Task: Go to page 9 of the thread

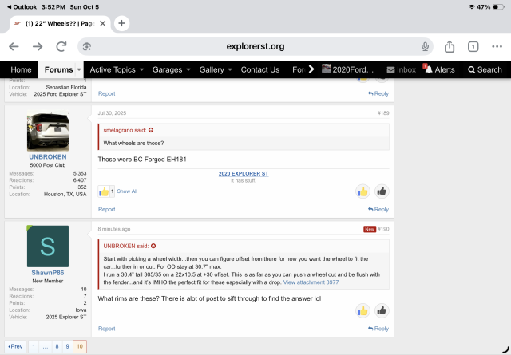Action: click(x=67, y=347)
